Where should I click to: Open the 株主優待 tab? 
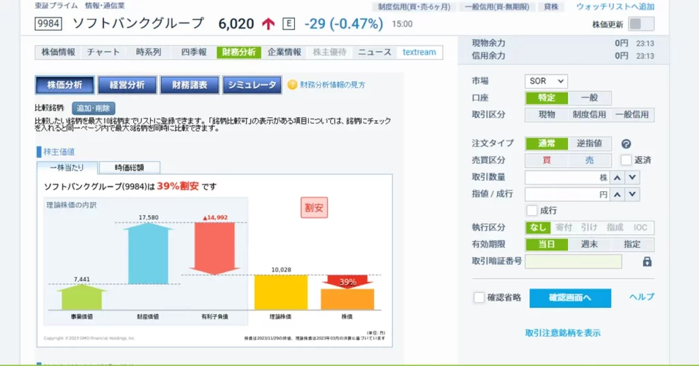(330, 52)
